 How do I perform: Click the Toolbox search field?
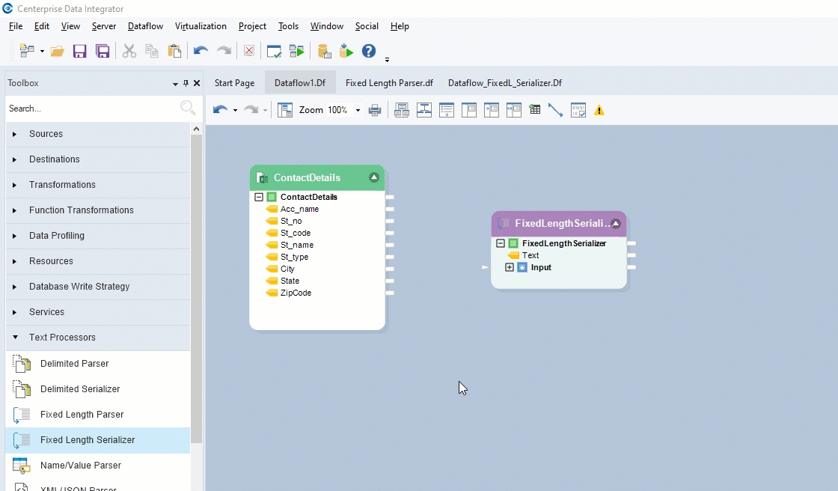point(90,109)
